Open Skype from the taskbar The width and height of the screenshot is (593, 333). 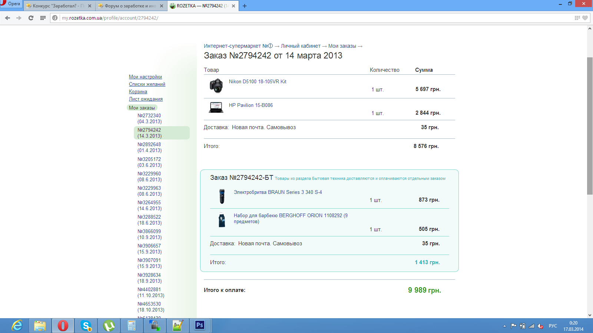click(86, 326)
